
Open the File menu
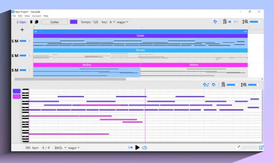coord(14,16)
